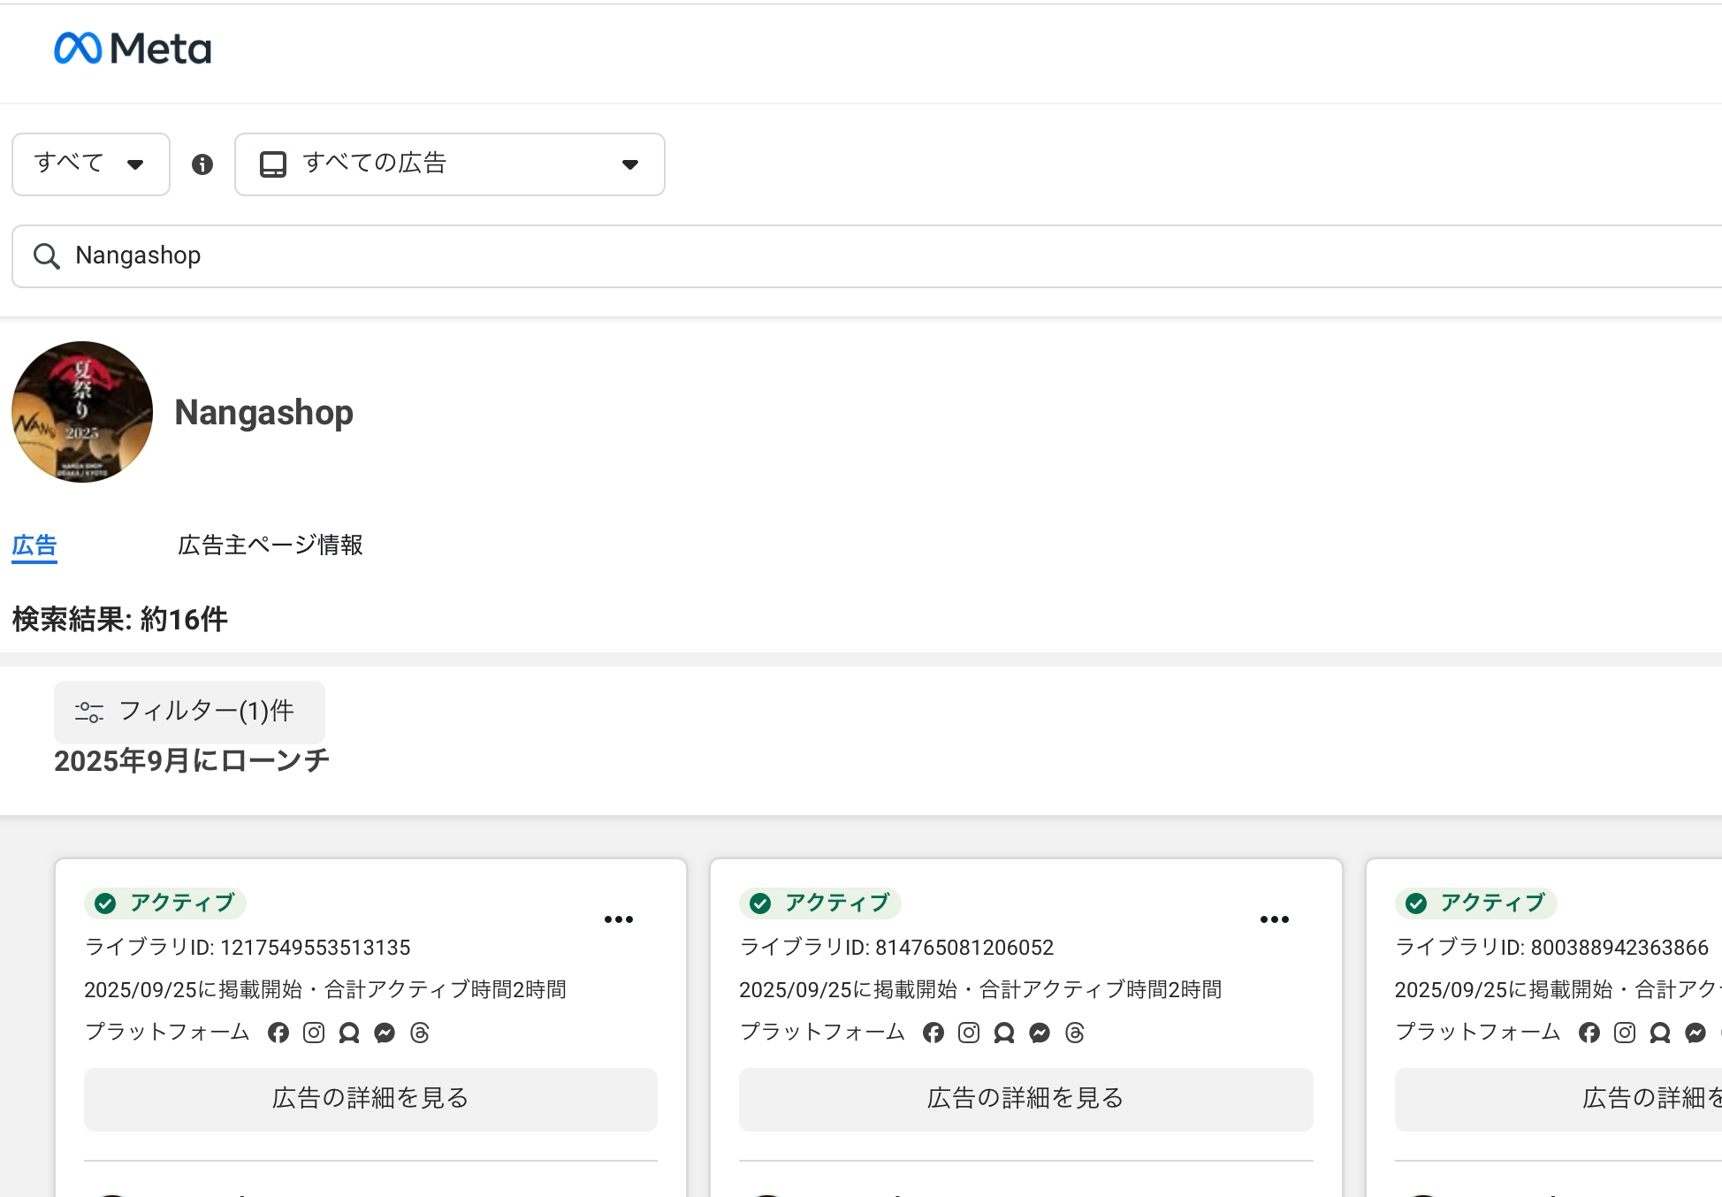Screen dimensions: 1722x1197
Task: Click the Nangashop profile picture
Action: click(82, 412)
